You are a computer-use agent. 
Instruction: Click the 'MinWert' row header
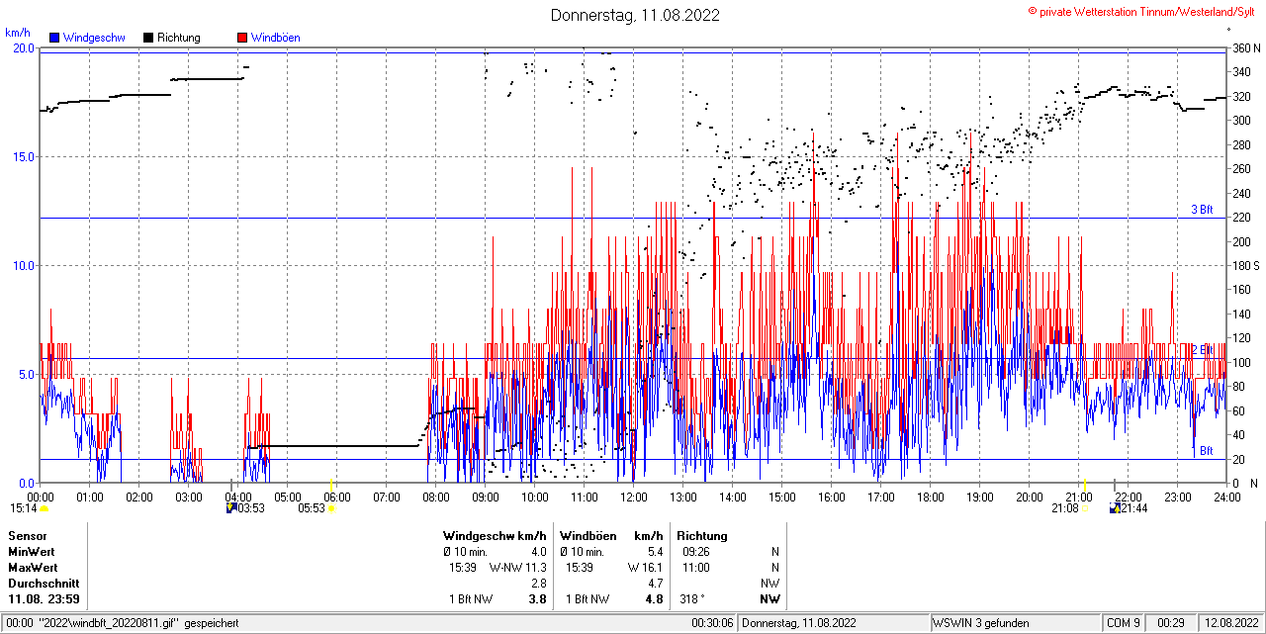pos(32,552)
